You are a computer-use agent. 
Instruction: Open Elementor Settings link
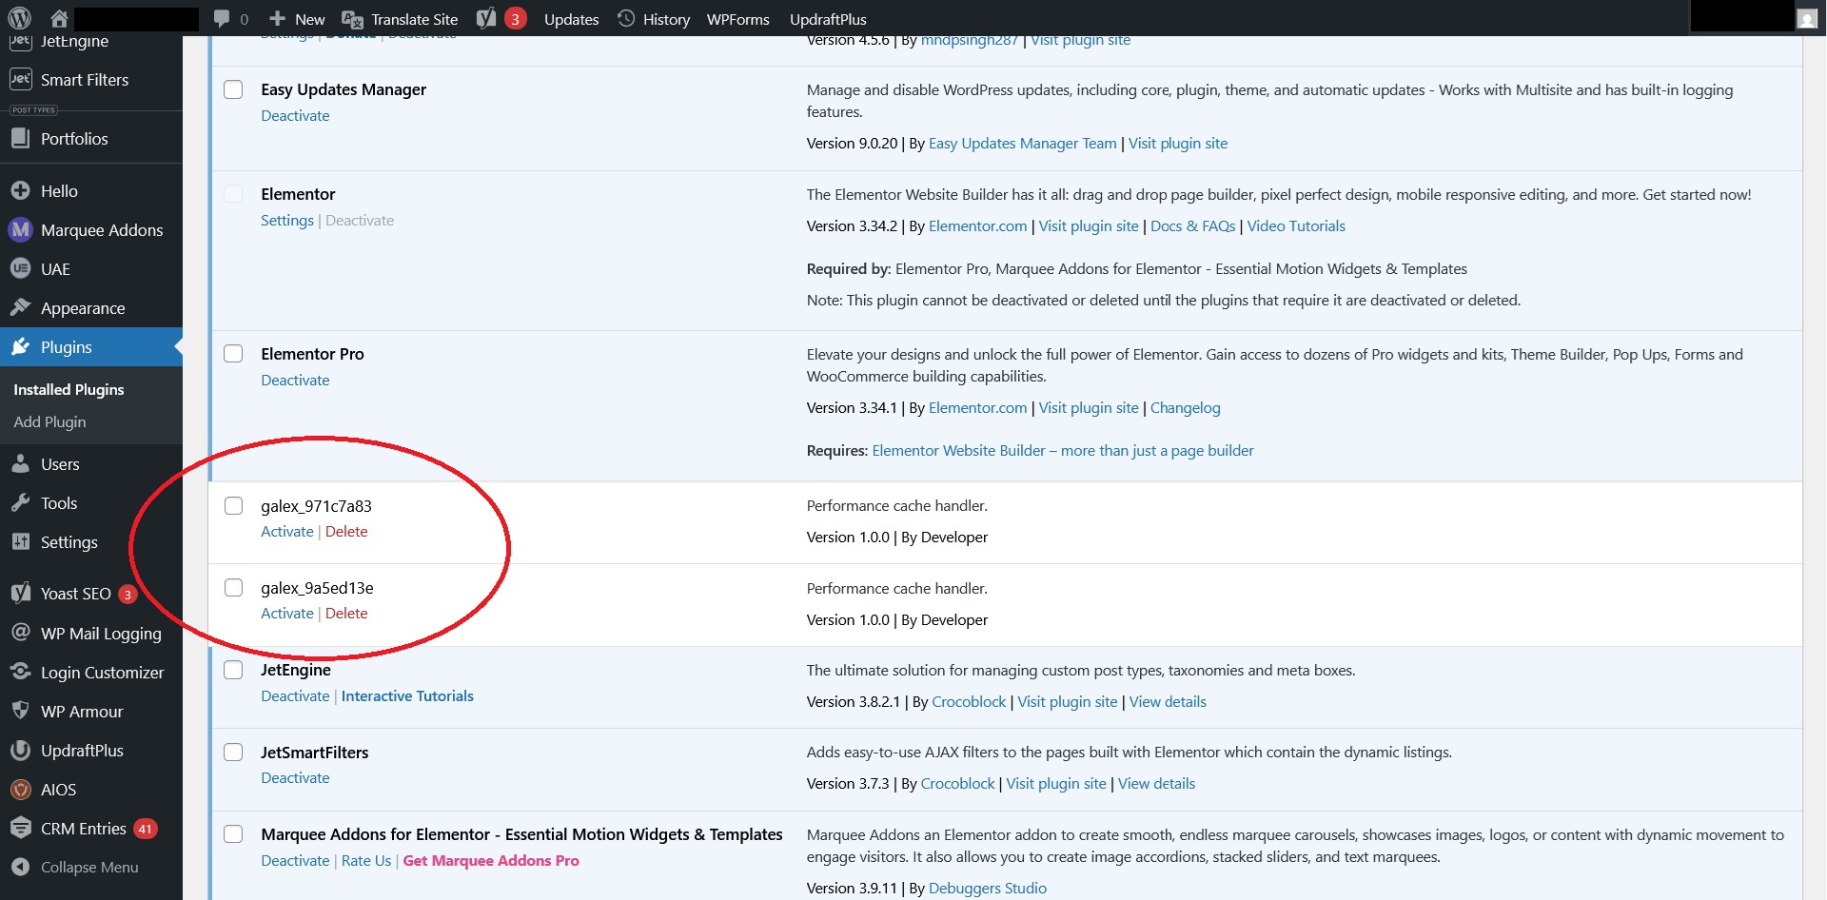287,221
